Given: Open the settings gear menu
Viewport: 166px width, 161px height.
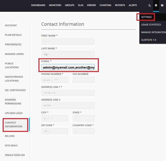Looking at the screenshot, I should pyautogui.click(x=156, y=5).
